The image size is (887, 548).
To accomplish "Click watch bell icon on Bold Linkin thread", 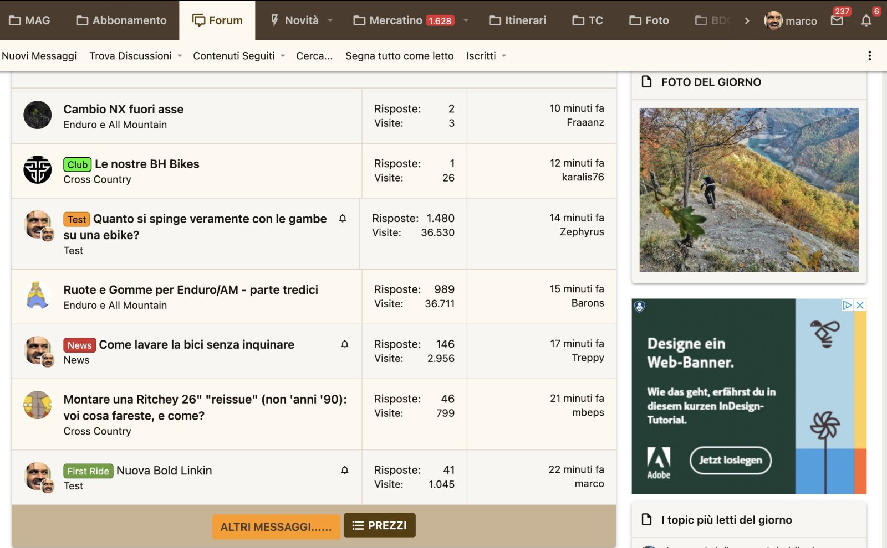I will tap(345, 470).
